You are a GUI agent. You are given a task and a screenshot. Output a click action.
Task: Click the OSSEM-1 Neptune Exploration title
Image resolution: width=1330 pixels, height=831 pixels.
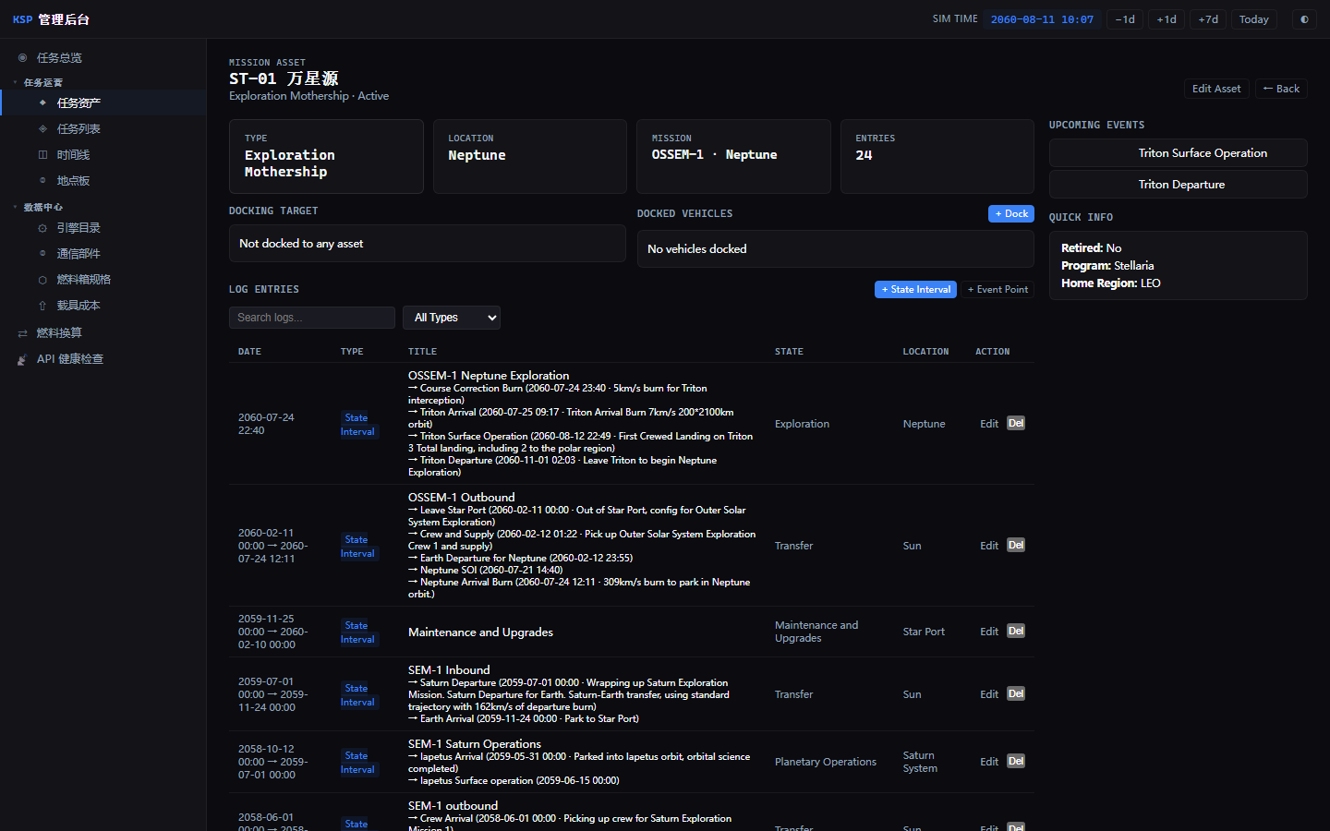[489, 376]
